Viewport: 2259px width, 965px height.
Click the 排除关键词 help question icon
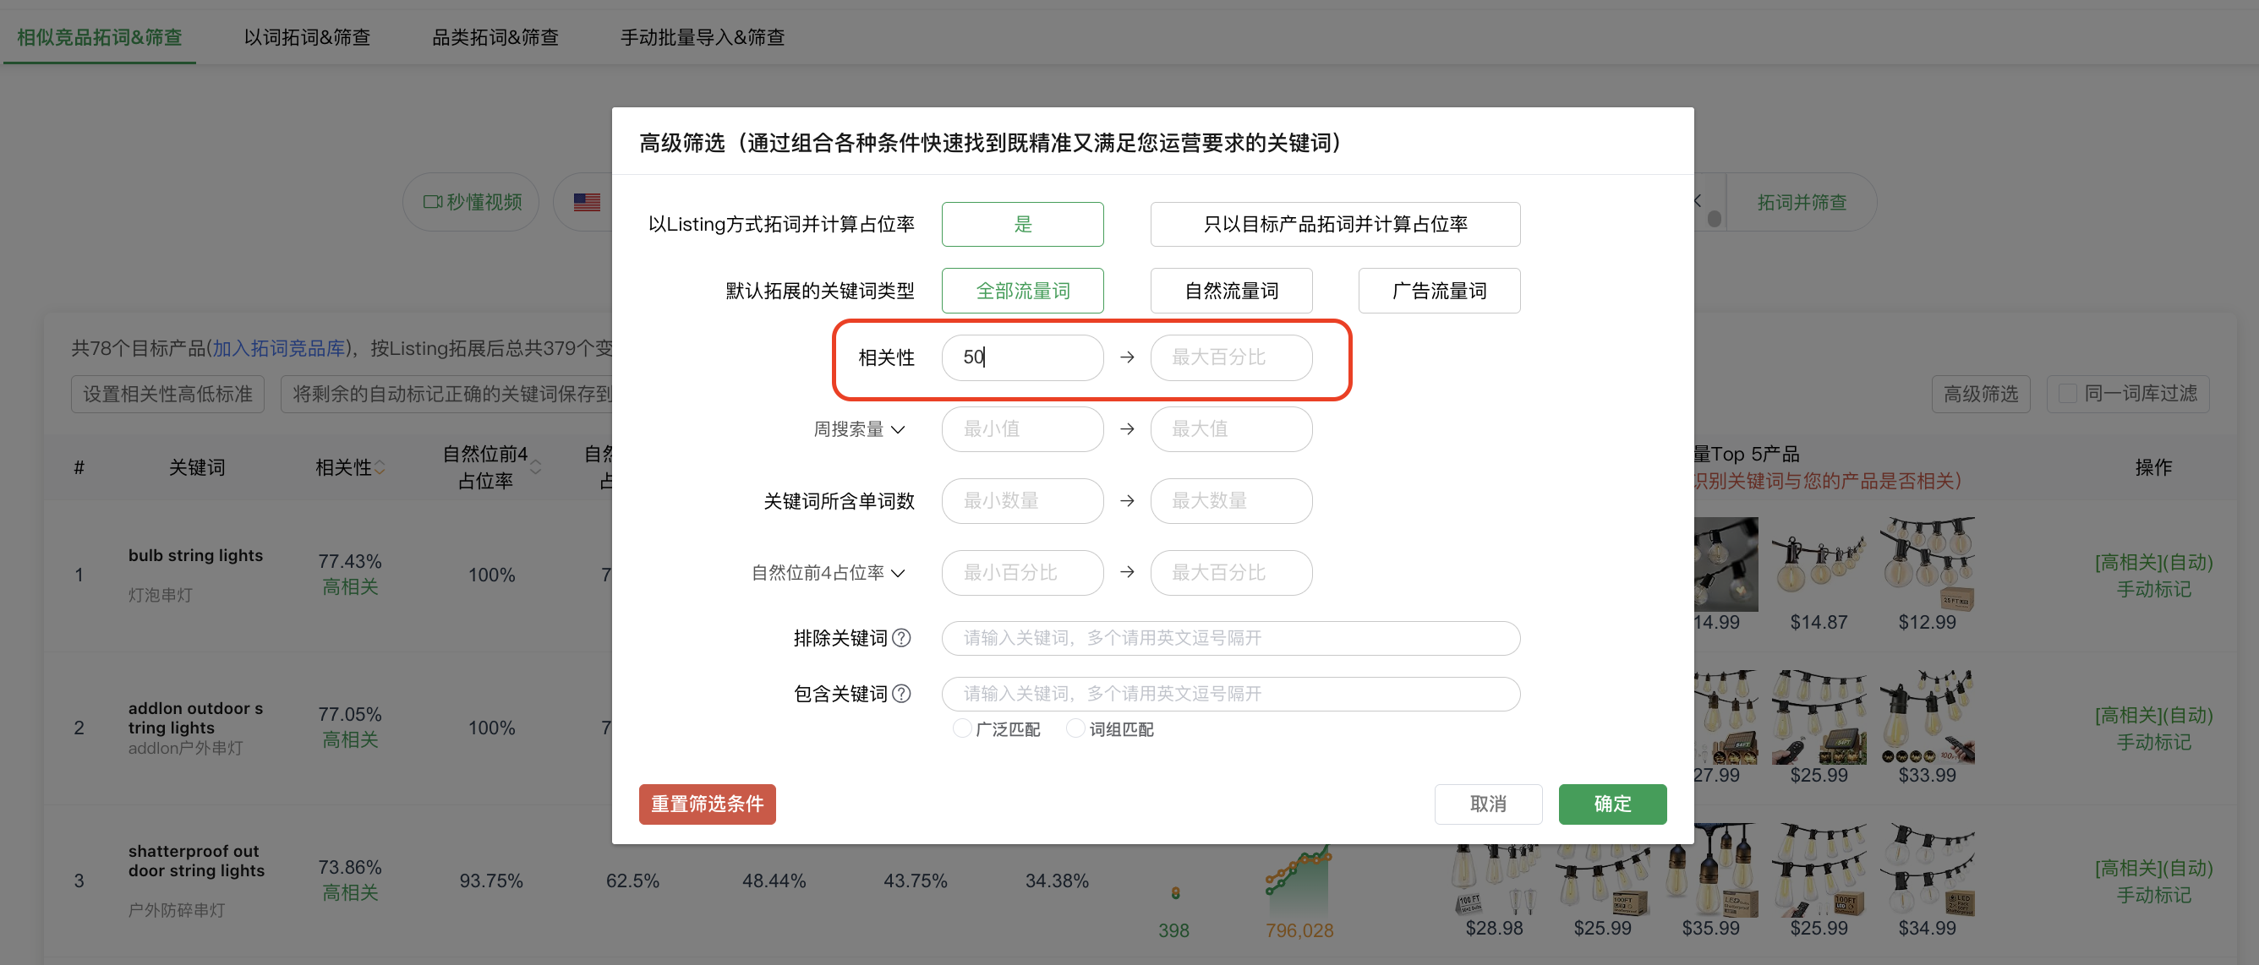pyautogui.click(x=900, y=638)
